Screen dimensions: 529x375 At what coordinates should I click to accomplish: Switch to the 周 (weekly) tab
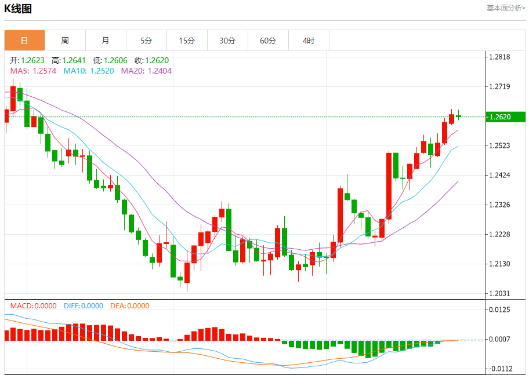65,41
